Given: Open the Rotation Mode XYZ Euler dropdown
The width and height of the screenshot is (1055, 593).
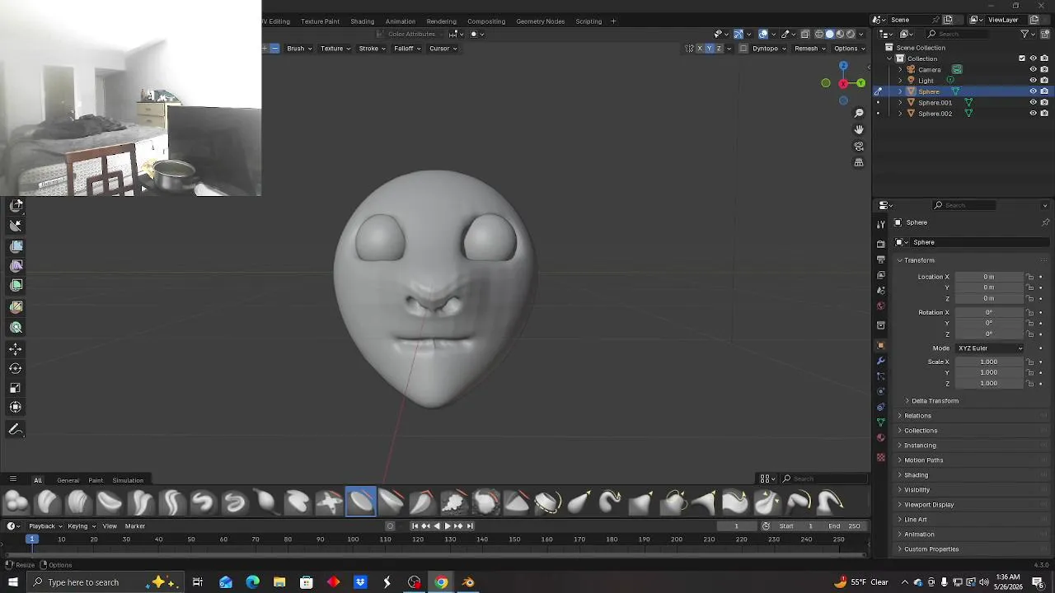Looking at the screenshot, I should [990, 348].
